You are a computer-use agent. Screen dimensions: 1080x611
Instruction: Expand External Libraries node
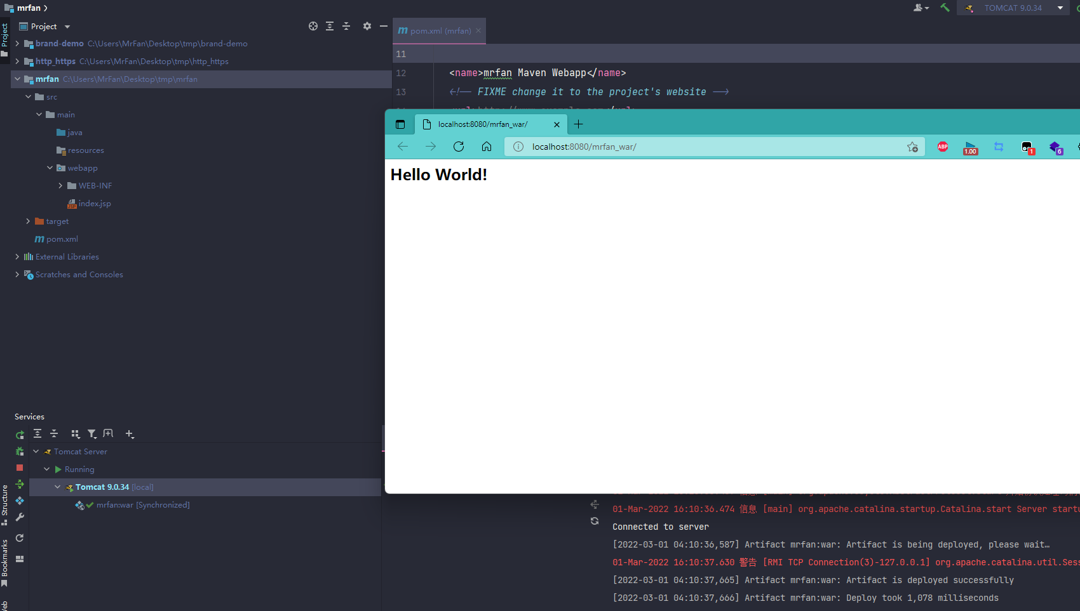[17, 257]
